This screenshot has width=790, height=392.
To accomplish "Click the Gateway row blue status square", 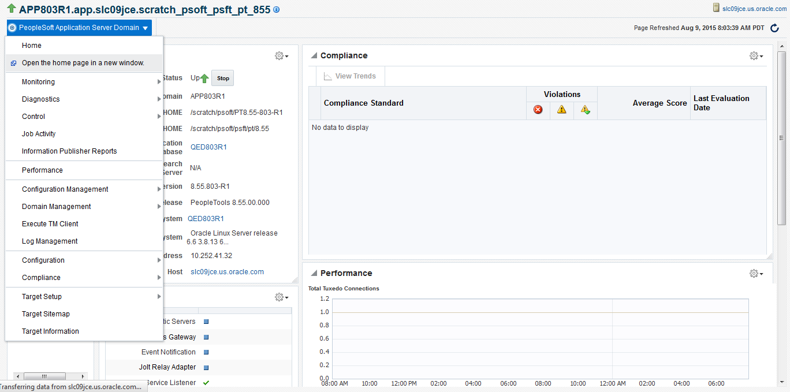I will pyautogui.click(x=206, y=337).
